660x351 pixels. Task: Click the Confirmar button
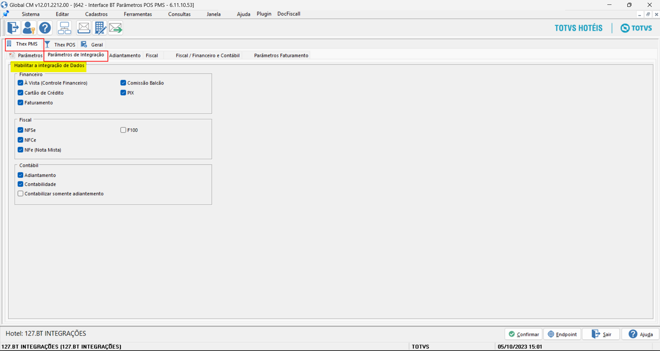coord(523,334)
